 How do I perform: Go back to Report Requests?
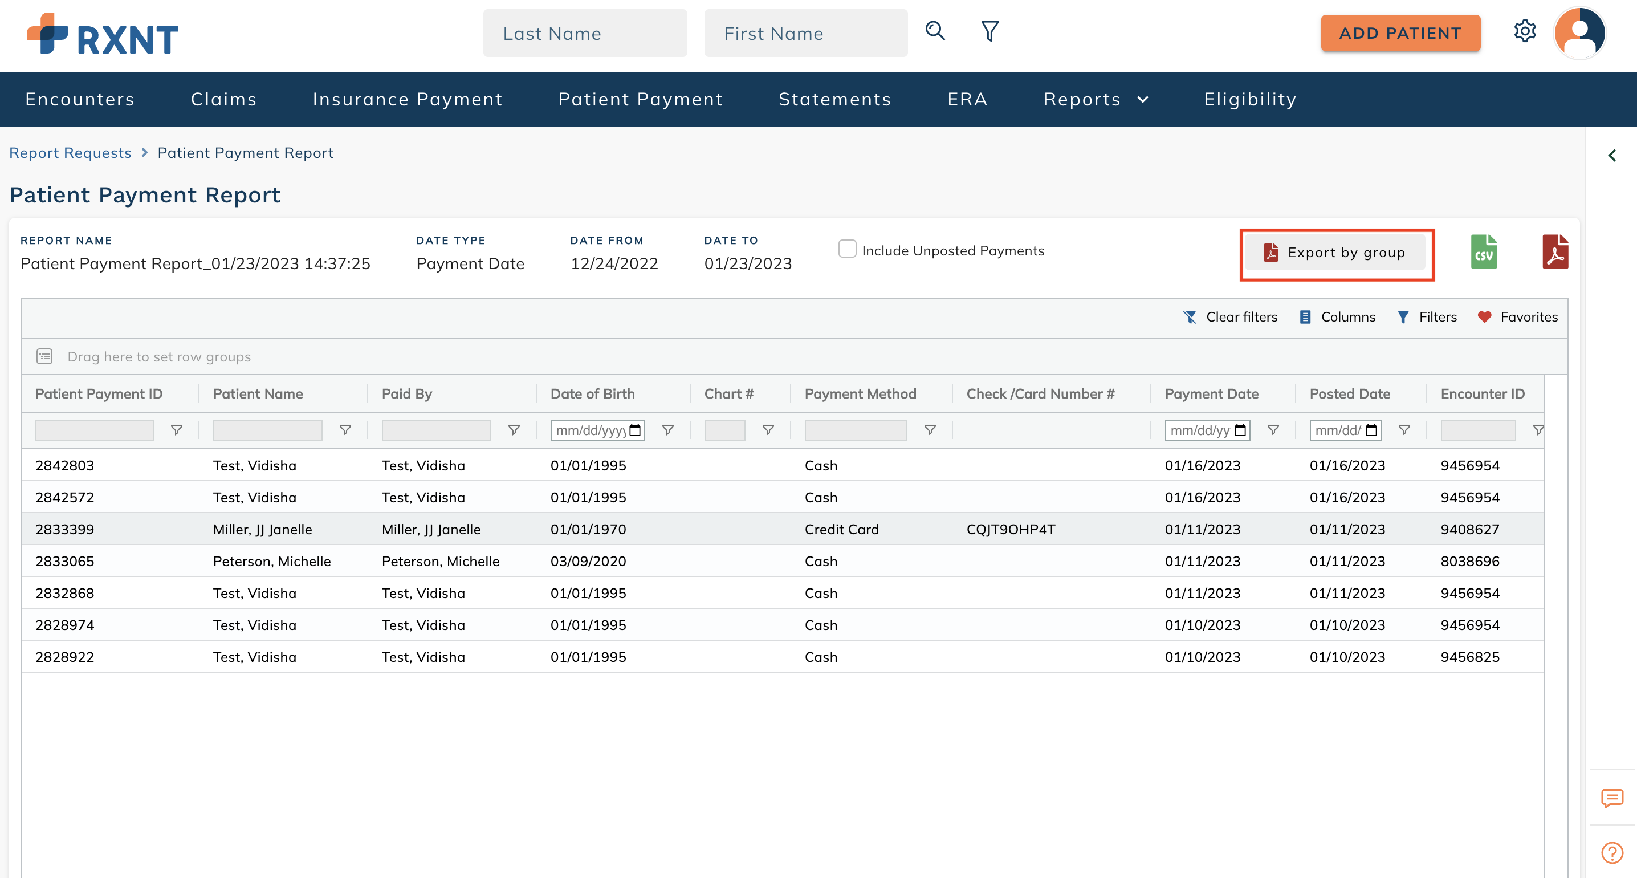pos(70,153)
